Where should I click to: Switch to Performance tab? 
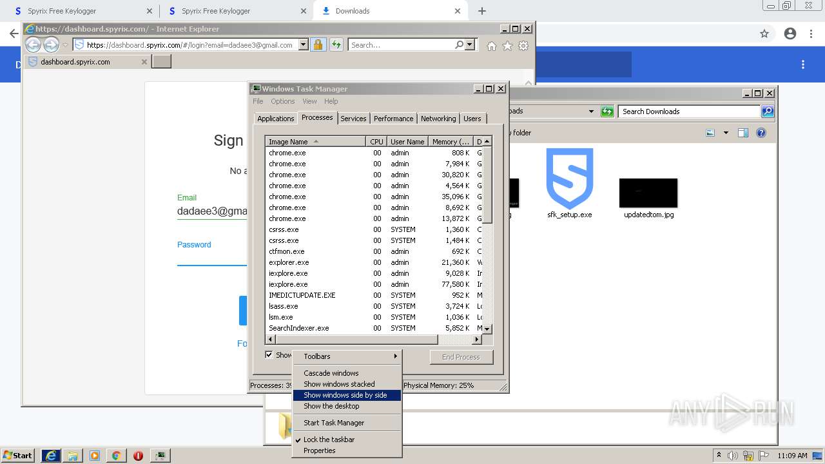393,119
